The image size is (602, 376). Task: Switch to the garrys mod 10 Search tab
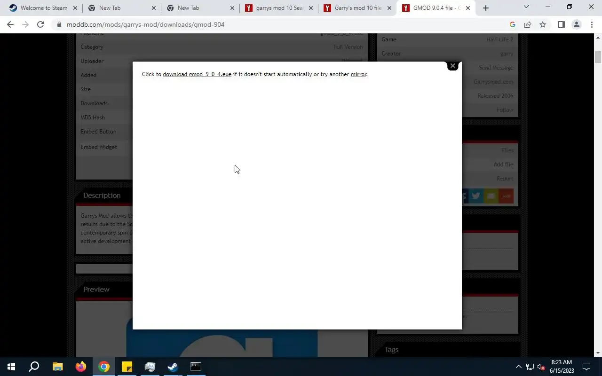pyautogui.click(x=278, y=8)
